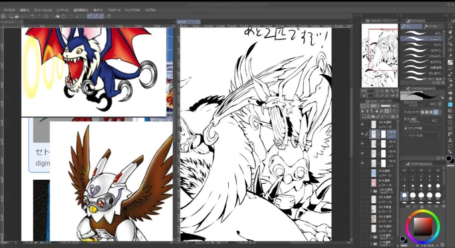Show layer レイヤー 20 via visibility box
Viewport: 455px width, 248px height.
coord(362,182)
